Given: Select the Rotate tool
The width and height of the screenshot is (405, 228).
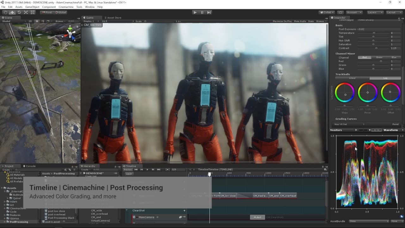Looking at the screenshot, I should tap(19, 12).
